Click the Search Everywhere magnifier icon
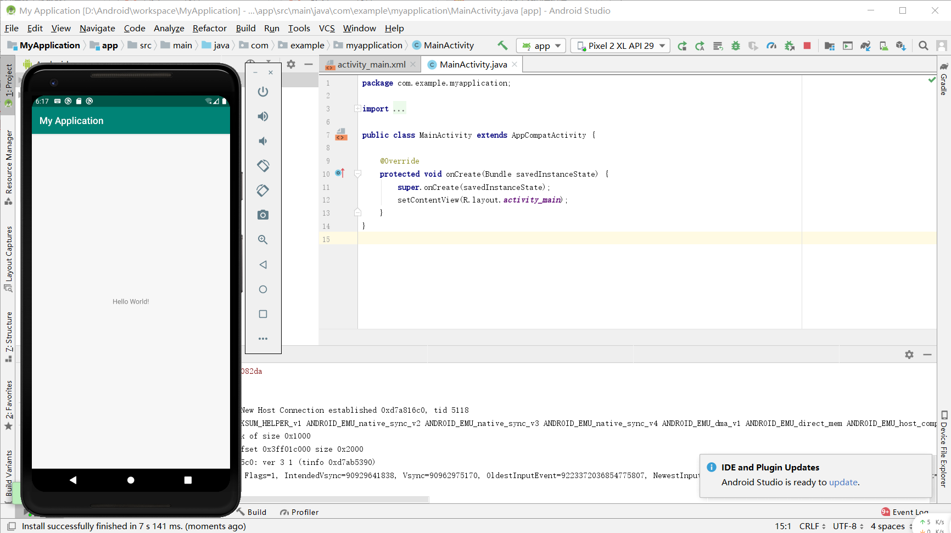 click(x=924, y=46)
